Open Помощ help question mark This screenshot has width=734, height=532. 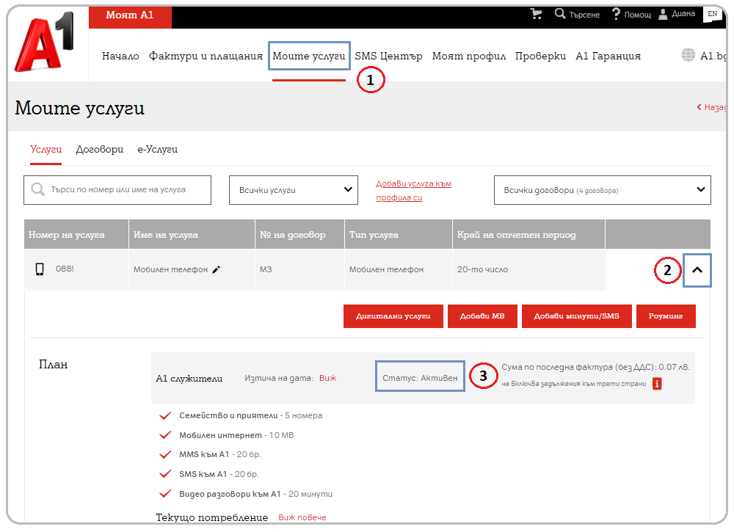coord(616,13)
